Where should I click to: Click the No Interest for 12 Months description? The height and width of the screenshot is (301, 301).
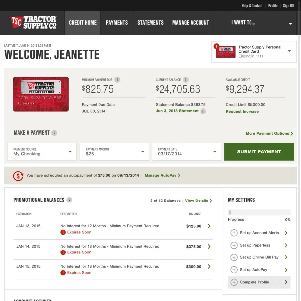(x=110, y=226)
